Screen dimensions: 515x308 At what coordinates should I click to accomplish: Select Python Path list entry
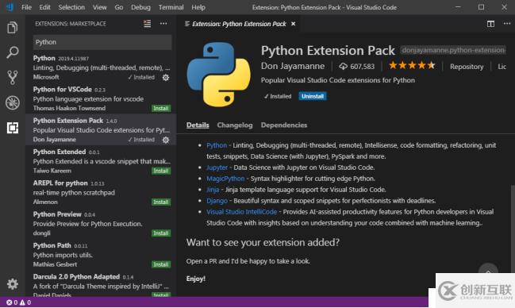coord(101,255)
